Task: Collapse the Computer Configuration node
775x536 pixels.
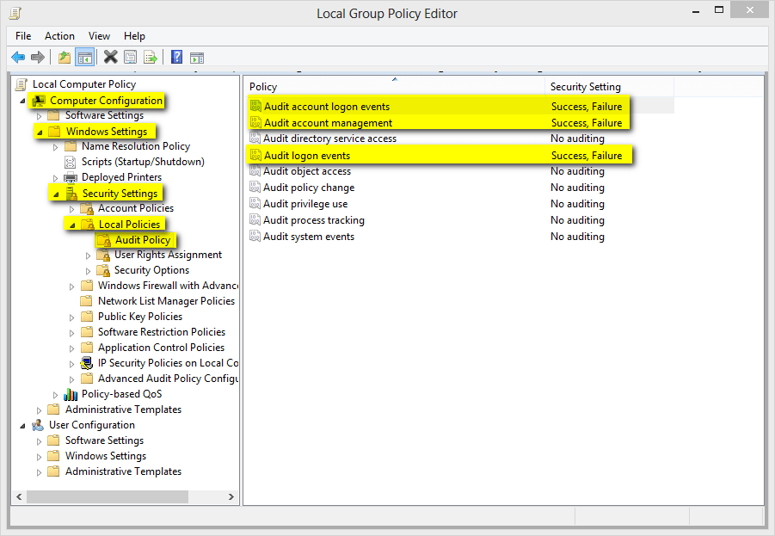Action: pos(22,101)
